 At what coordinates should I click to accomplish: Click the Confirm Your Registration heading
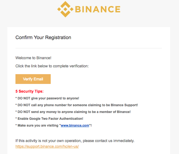(x=43, y=37)
